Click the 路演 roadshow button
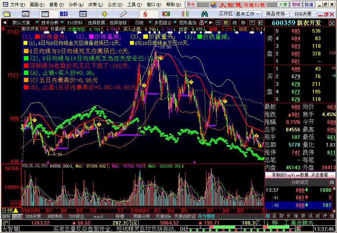The width and height of the screenshot is (337, 233). pos(309,5)
